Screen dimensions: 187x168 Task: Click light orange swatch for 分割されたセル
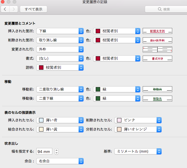pyautogui.click(x=119, y=129)
